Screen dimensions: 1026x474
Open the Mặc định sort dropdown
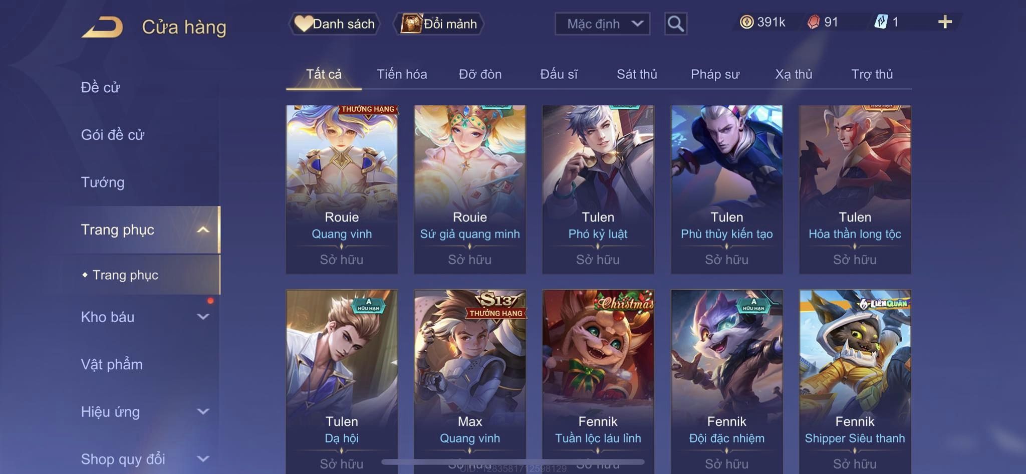(602, 24)
